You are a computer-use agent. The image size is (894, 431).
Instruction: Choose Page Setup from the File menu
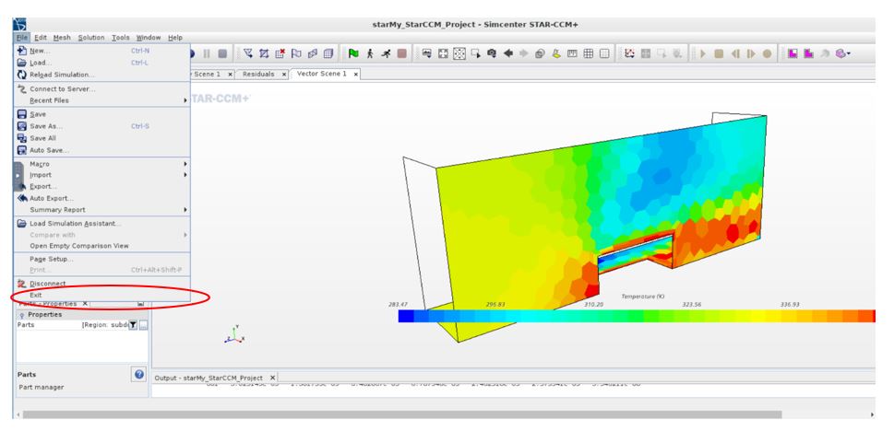click(x=102, y=259)
